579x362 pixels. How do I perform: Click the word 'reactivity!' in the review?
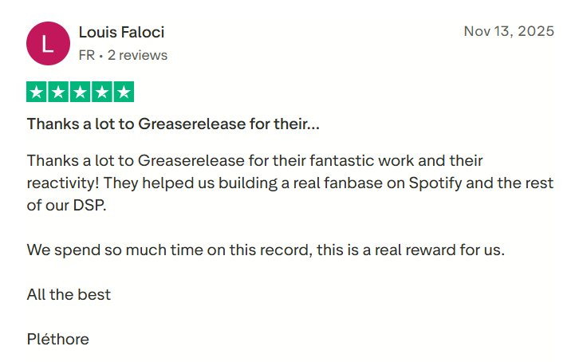coord(63,183)
